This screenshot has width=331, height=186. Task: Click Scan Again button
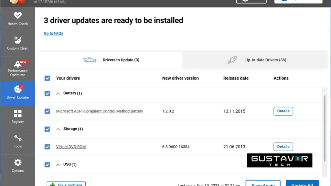[263, 183]
